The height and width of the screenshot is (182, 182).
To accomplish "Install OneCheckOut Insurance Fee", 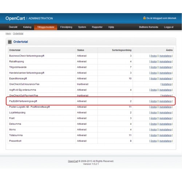I will pos(166,84).
